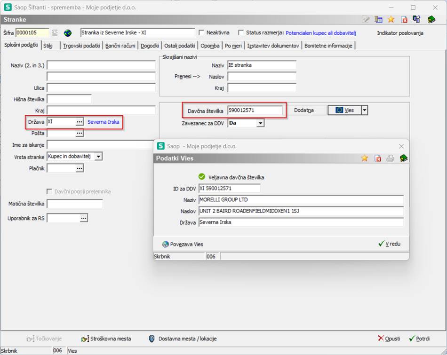Click favorites star in Podatki Vies dialog
Image resolution: width=447 pixels, height=355 pixels.
point(365,158)
